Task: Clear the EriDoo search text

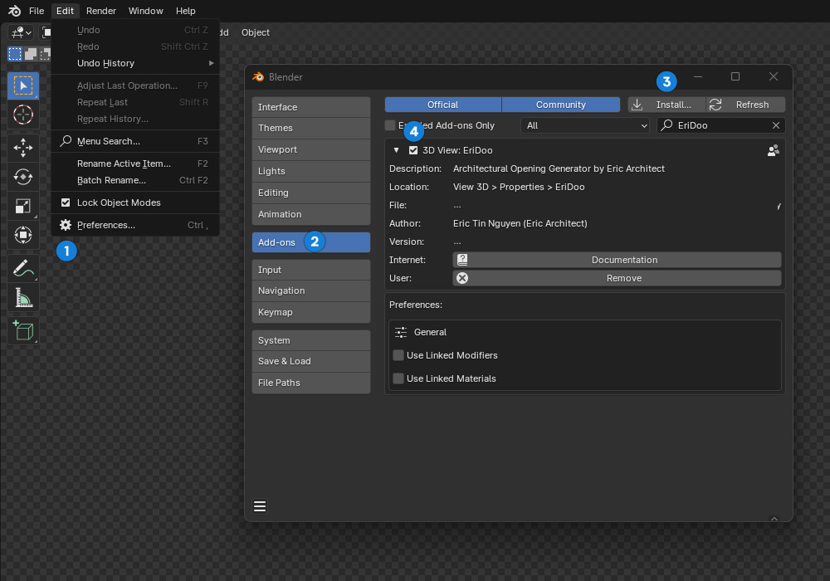Action: 776,125
